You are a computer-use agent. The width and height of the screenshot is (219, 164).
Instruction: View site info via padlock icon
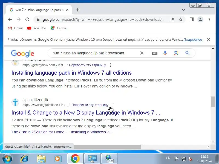pyautogui.click(x=38, y=19)
